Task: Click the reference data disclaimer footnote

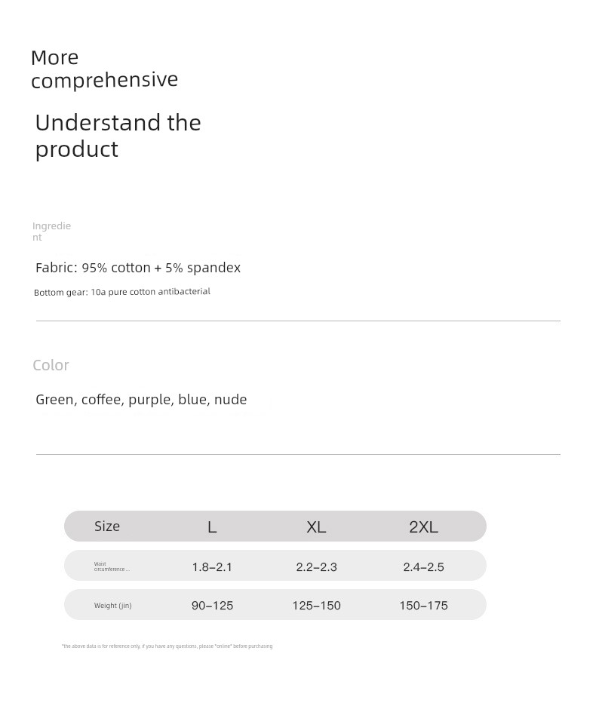Action: [x=167, y=646]
